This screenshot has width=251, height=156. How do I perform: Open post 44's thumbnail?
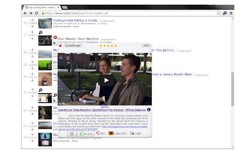[45, 140]
